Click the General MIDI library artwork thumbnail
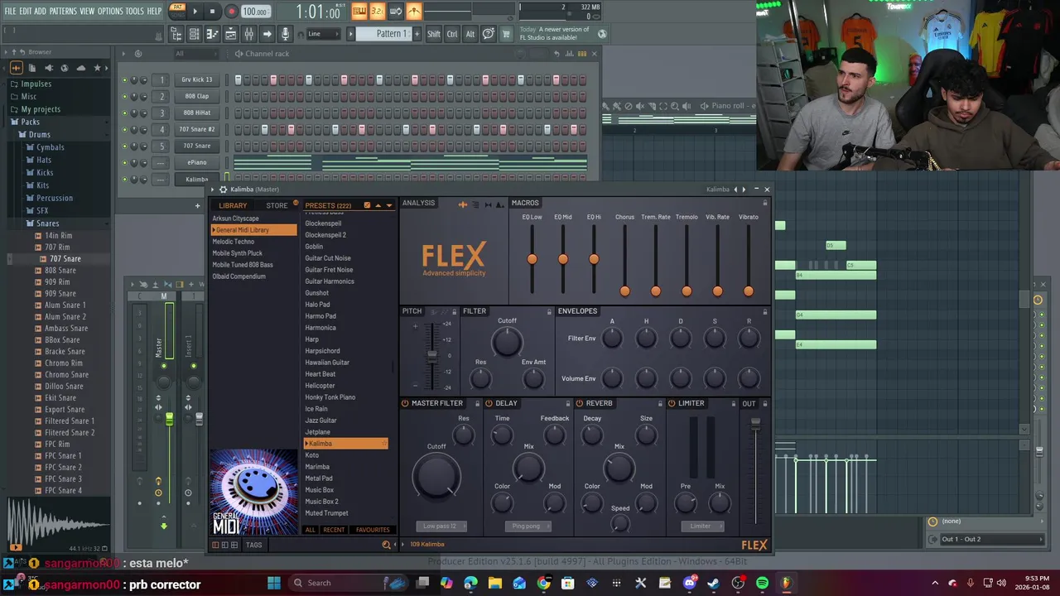Viewport: 1060px width, 596px height. (x=253, y=492)
